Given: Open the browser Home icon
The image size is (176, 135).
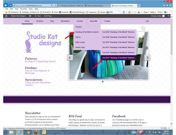Looking at the screenshot, I should coord(164,5).
